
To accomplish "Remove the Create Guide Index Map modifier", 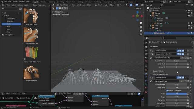I will click(x=188, y=54).
